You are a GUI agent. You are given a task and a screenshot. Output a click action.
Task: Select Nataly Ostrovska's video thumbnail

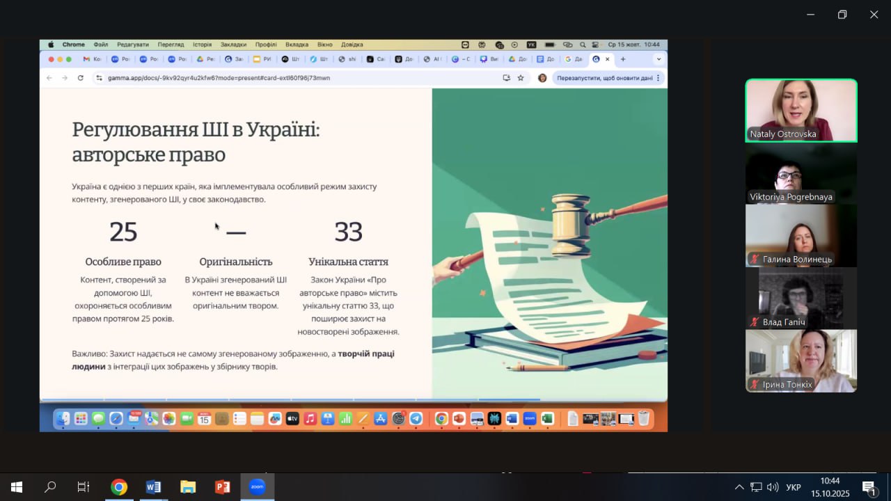801,111
